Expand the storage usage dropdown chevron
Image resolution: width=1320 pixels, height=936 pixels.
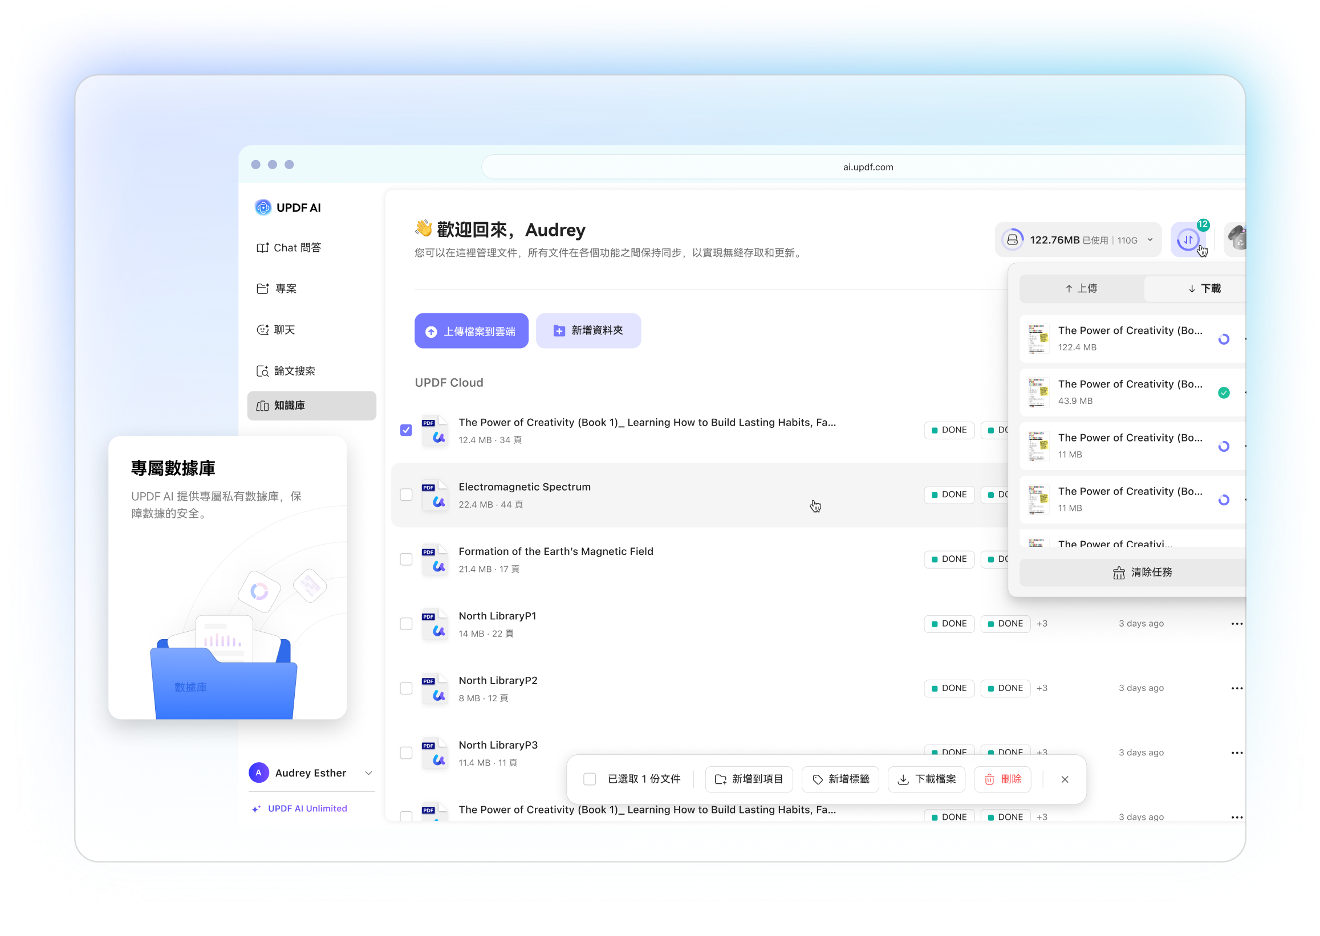click(x=1150, y=240)
